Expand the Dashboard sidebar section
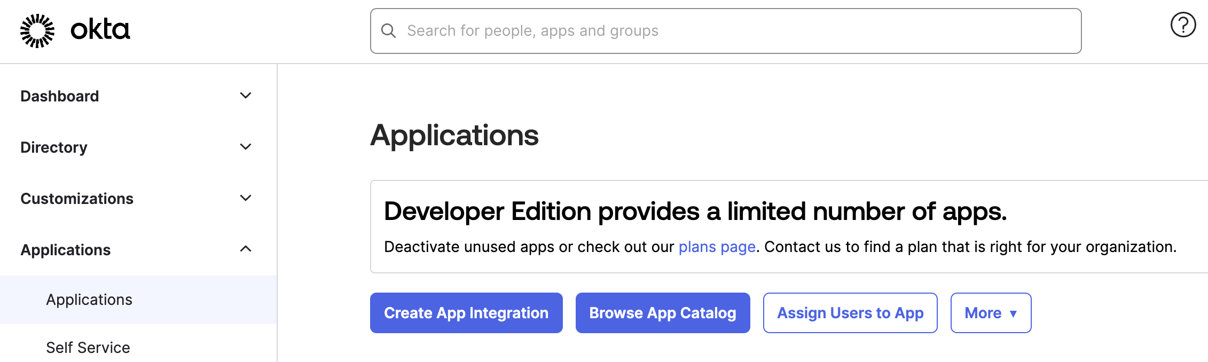 [x=245, y=95]
